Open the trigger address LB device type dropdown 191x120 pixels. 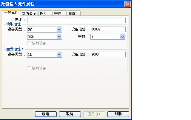[x=59, y=54]
